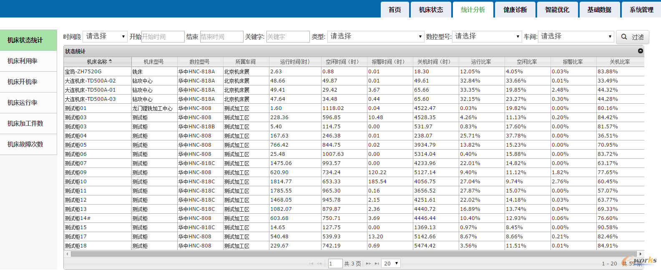
Task: Sort by 空闲时间（时） column header
Action: pos(344,62)
